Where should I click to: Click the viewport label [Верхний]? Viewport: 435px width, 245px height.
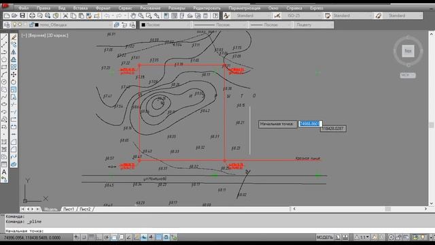pos(37,35)
